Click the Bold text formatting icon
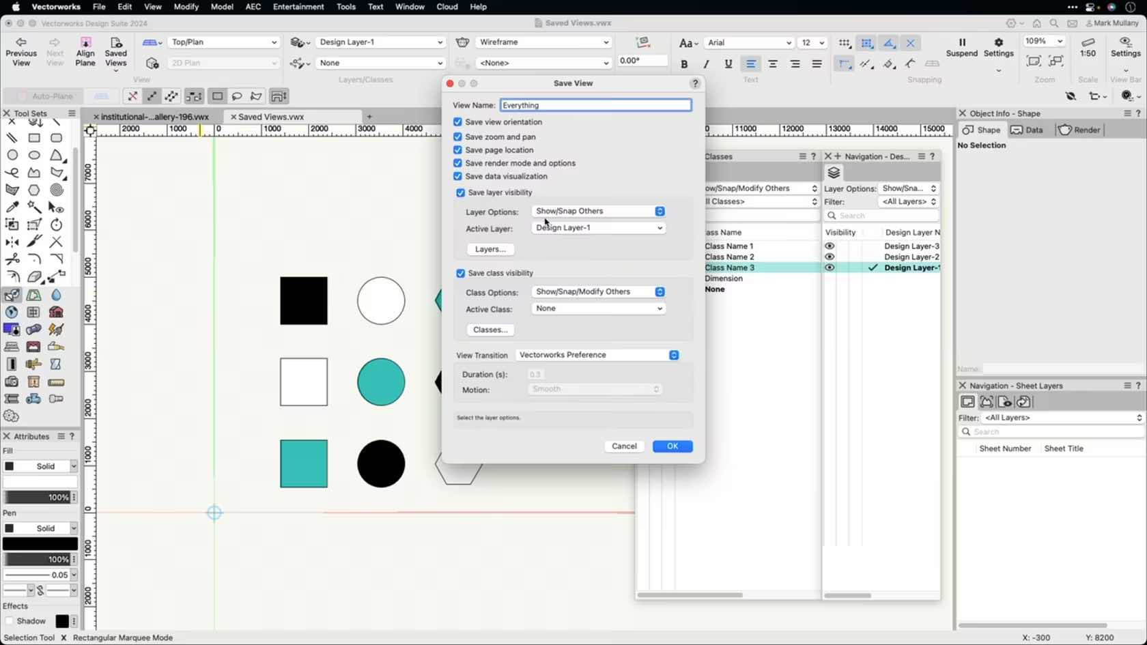Screen dimensions: 1147x645 pyautogui.click(x=684, y=64)
